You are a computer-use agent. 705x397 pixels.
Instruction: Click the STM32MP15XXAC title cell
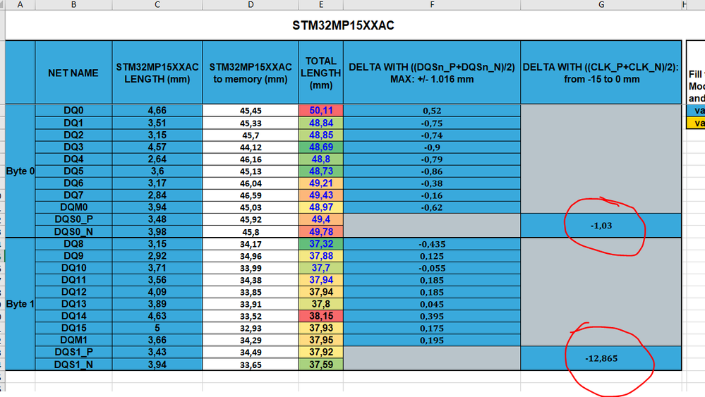(x=344, y=25)
